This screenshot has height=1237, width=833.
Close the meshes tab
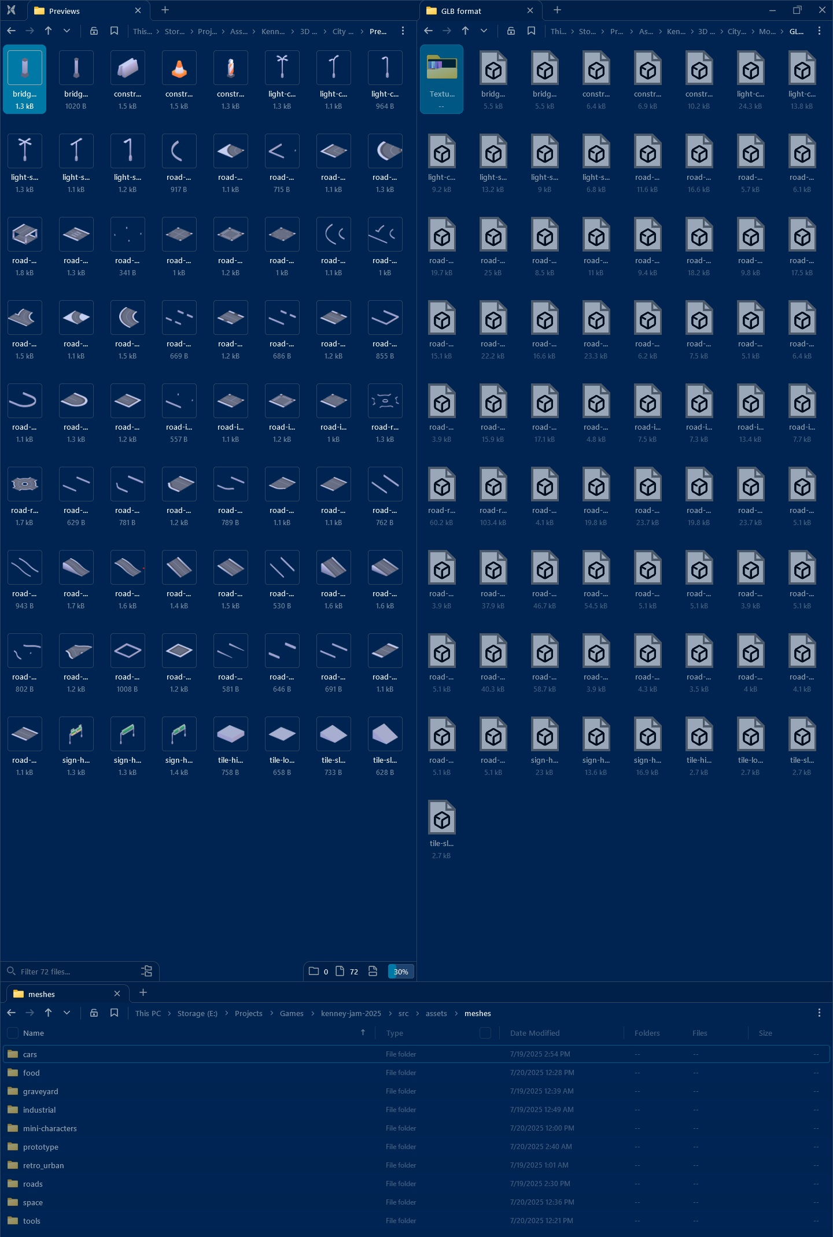[117, 994]
